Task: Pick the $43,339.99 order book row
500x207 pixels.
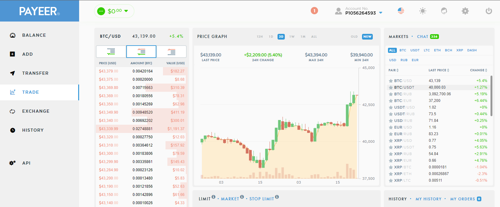Action: click(141, 129)
